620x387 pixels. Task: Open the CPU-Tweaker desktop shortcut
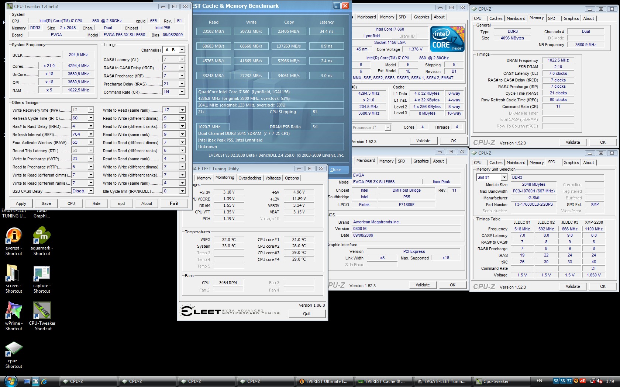pos(42,310)
